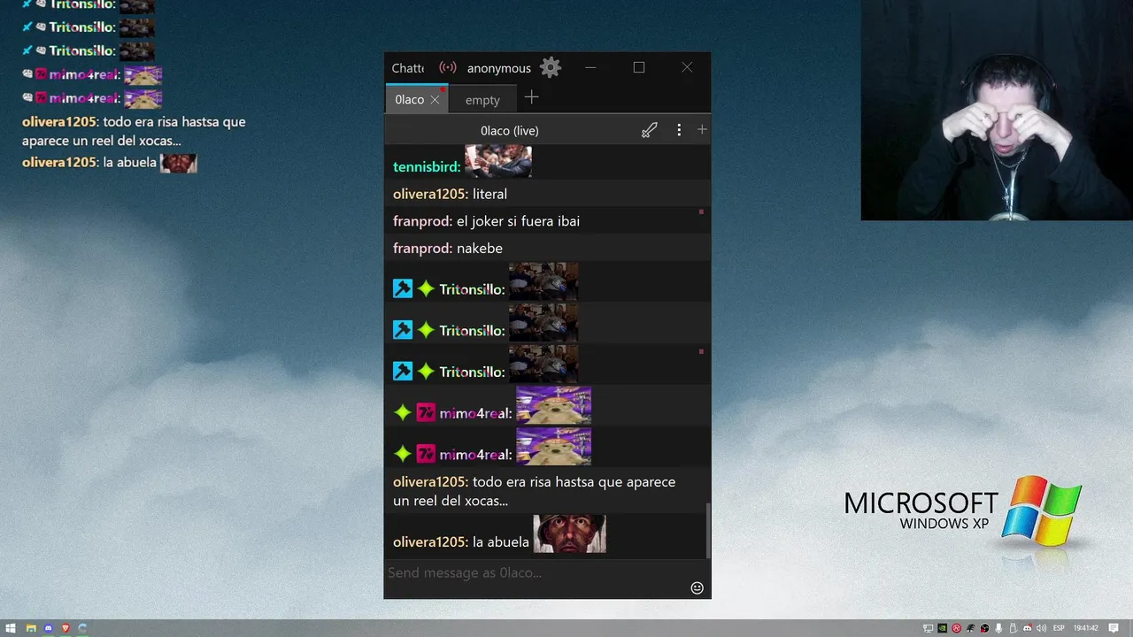Viewport: 1133px width, 637px height.
Task: Close the Chatterino window
Action: coord(687,67)
